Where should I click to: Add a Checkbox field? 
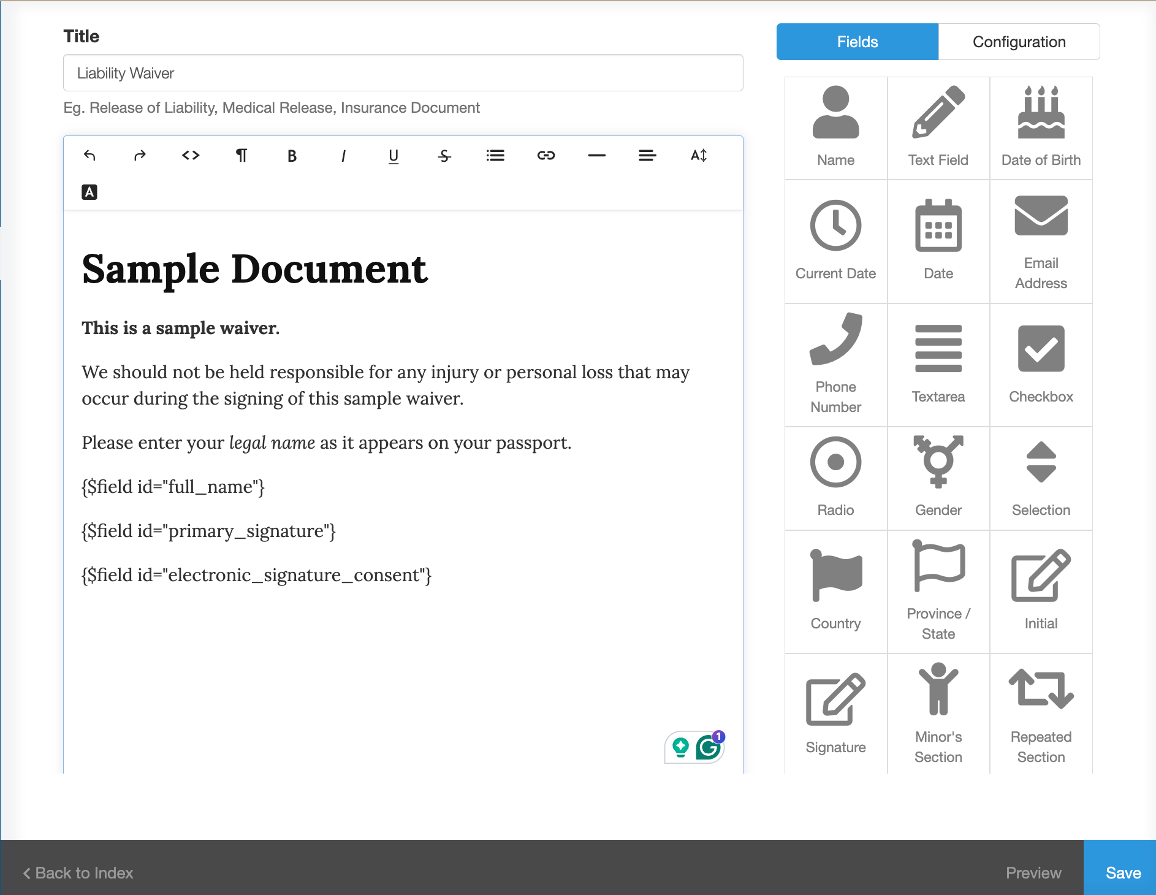1041,365
